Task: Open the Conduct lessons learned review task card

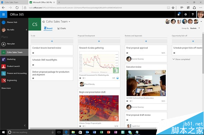Action: pyautogui.click(x=52, y=50)
